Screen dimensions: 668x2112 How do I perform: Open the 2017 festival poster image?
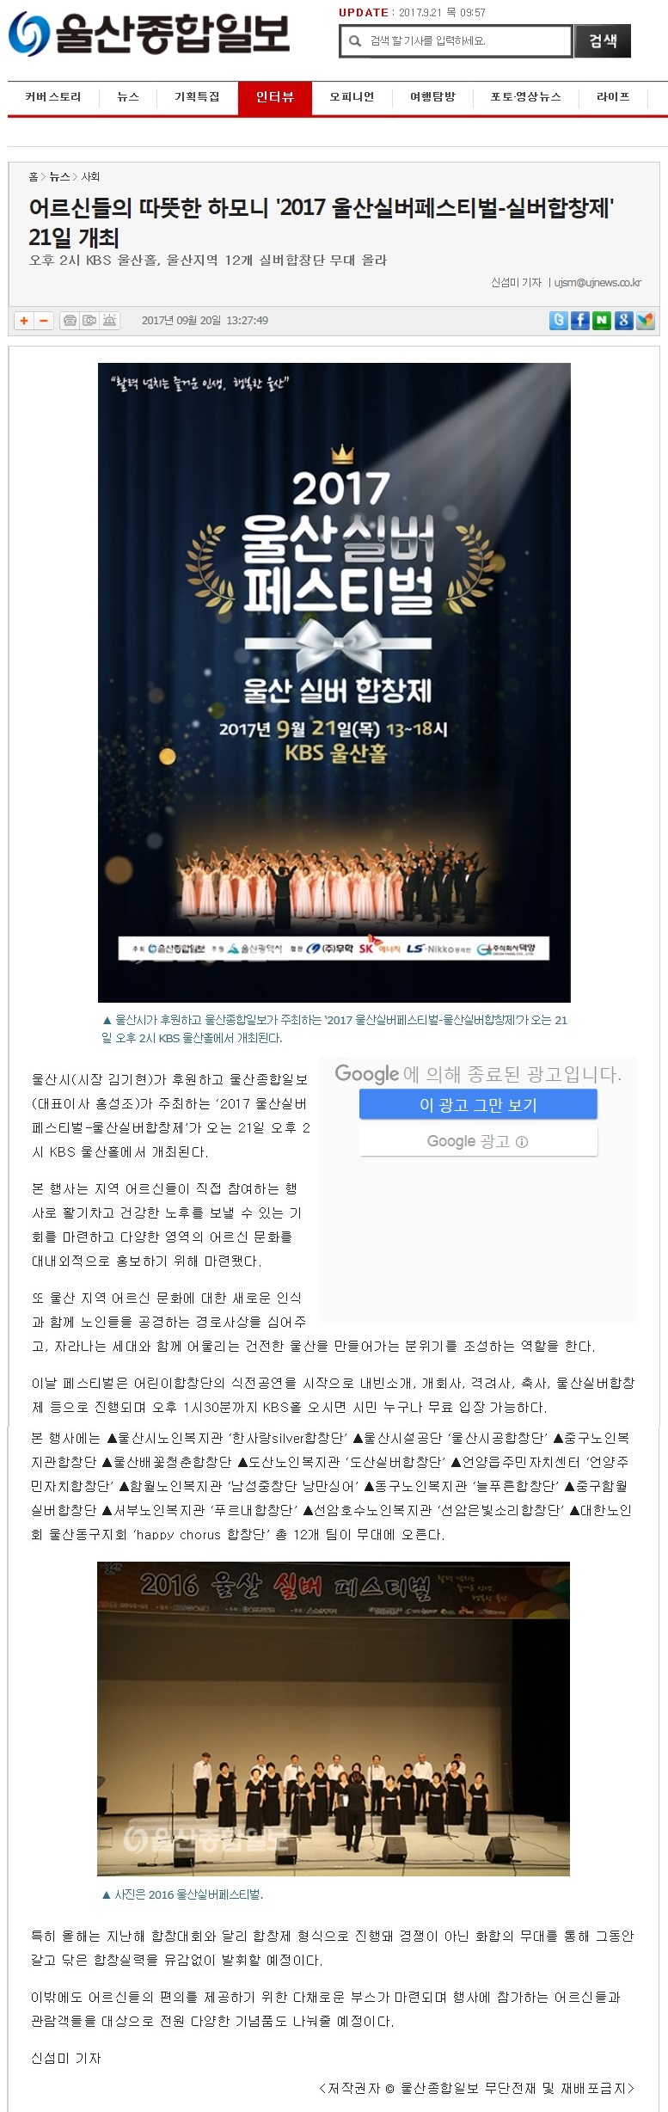(334, 683)
